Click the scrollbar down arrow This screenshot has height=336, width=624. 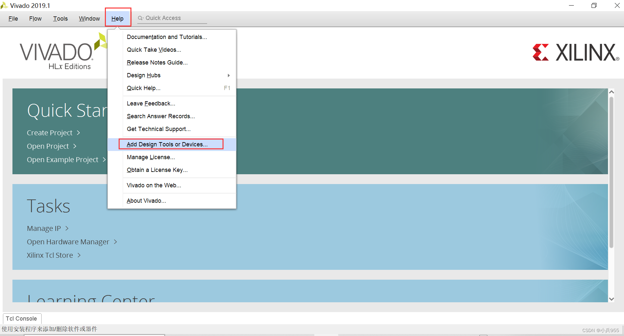[x=611, y=299]
